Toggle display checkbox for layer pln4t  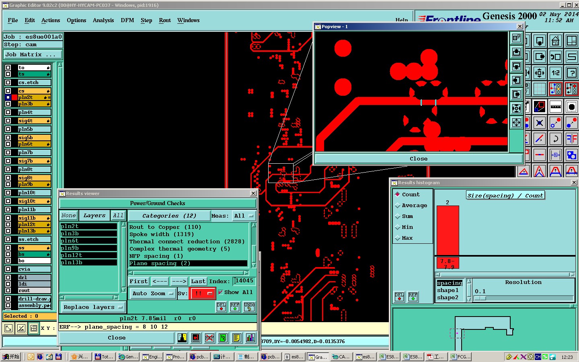8,112
